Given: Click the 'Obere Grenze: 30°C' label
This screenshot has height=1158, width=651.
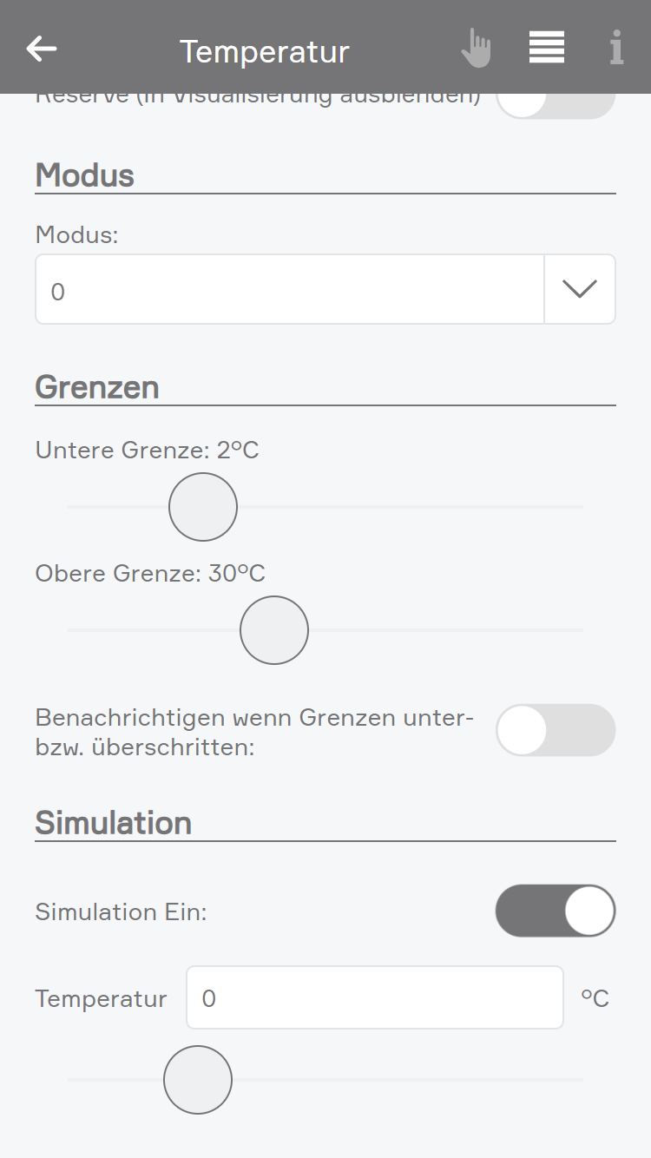Looking at the screenshot, I should (x=150, y=573).
